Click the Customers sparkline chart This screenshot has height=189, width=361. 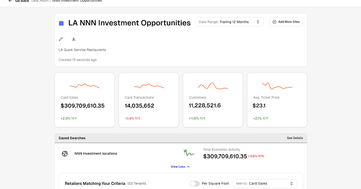point(213,86)
